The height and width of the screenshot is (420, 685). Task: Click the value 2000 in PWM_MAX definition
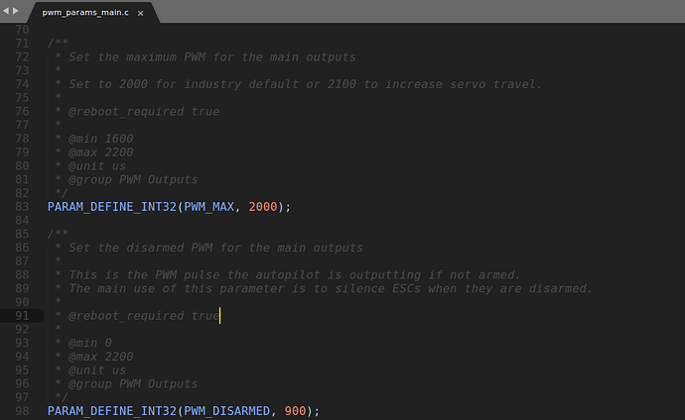coord(263,207)
